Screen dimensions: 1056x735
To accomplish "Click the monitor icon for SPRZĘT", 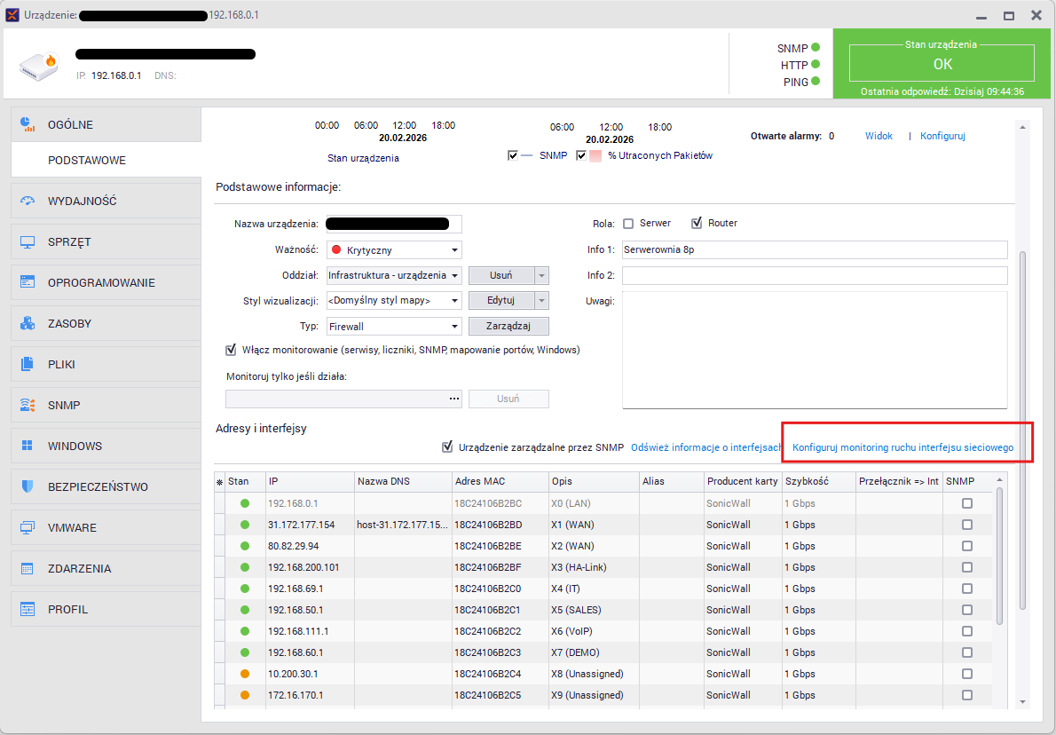I will (x=28, y=242).
